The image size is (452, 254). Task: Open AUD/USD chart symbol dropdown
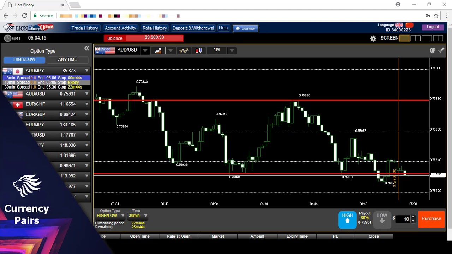click(145, 50)
